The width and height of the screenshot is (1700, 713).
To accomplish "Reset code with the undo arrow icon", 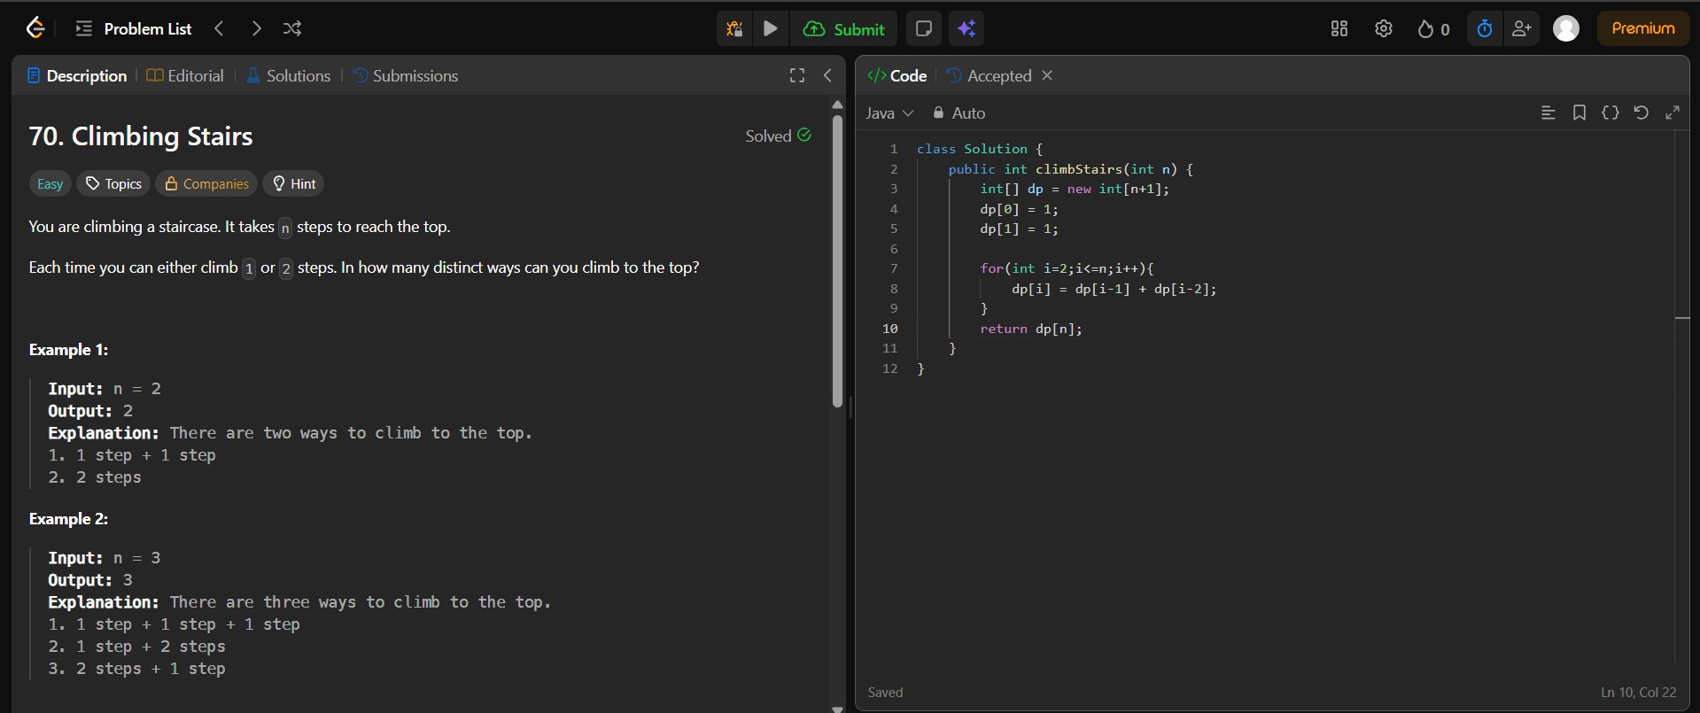I will click(1642, 112).
